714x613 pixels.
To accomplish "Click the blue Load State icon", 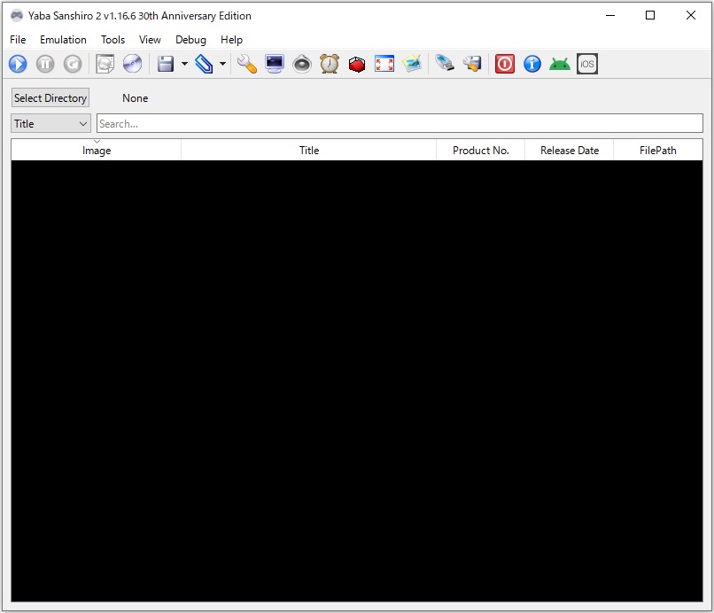I will (204, 64).
